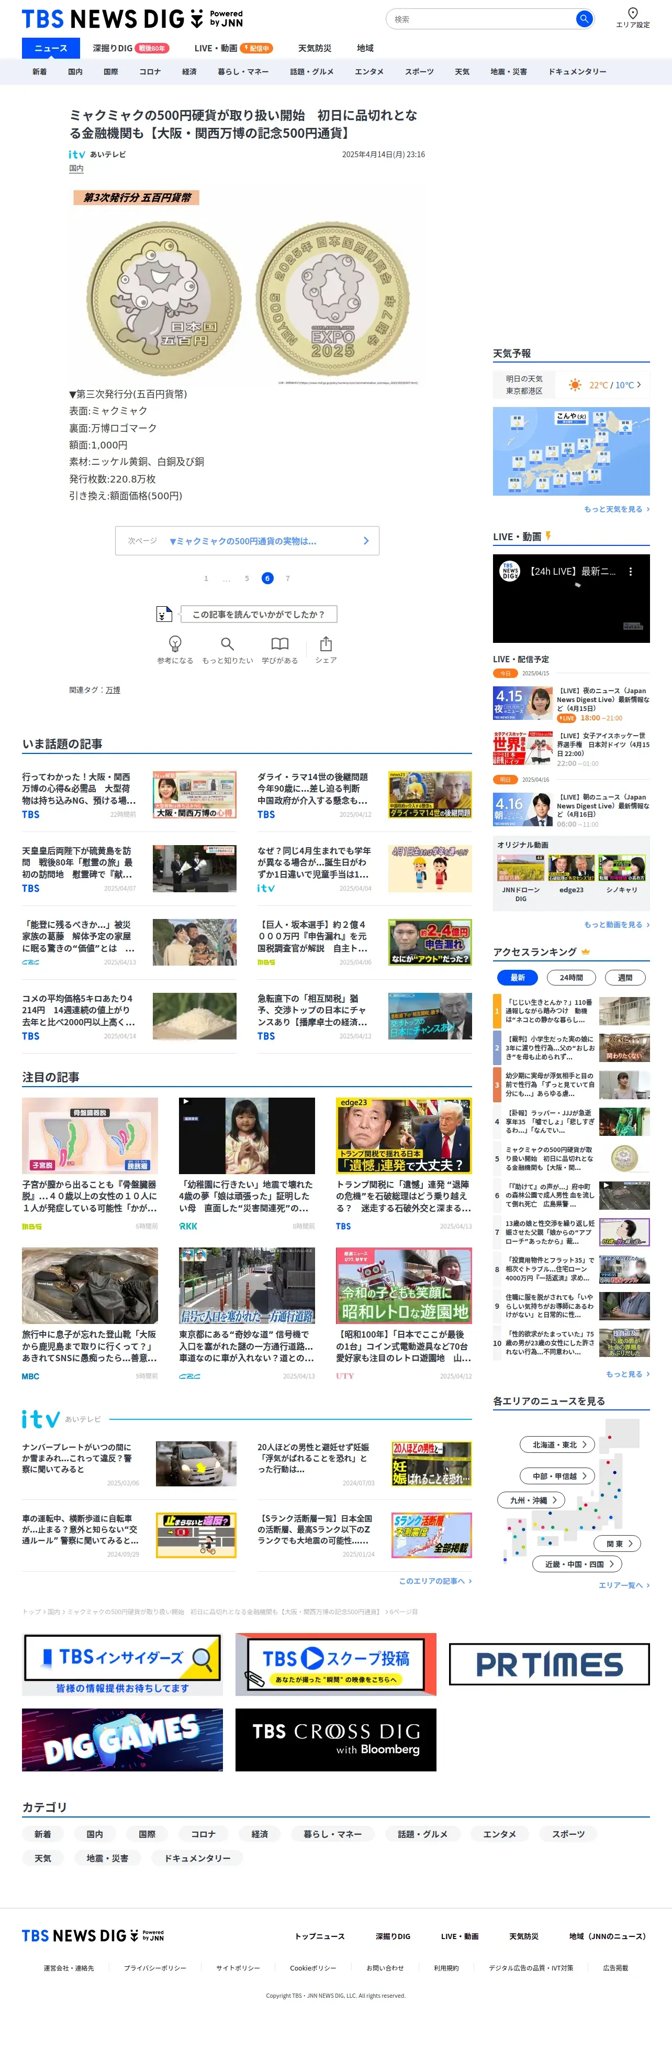The width and height of the screenshot is (672, 2069).
Task: Click the 万博 related tag
Action: (113, 690)
